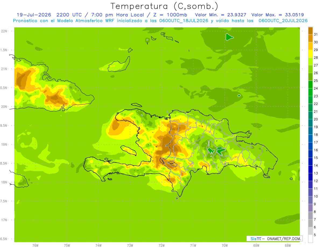Click the "Z = 1000mb" level text
This screenshot has height=249, width=323.
[171, 15]
